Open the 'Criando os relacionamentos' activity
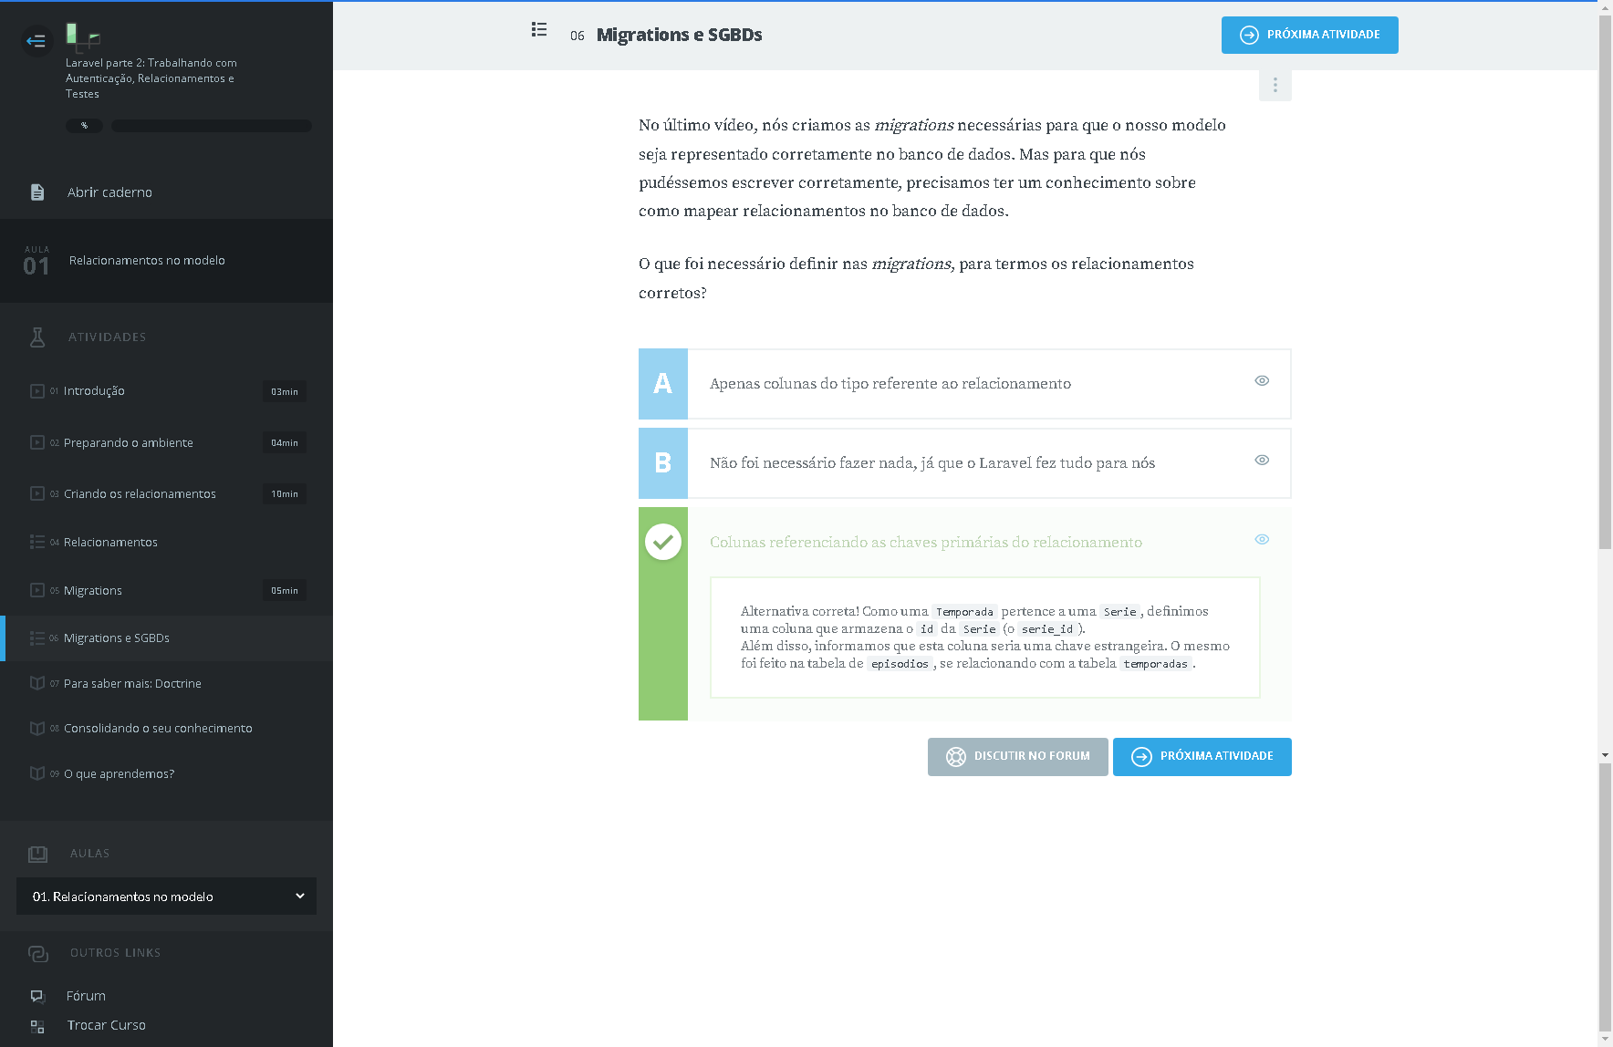This screenshot has height=1047, width=1613. coord(140,494)
